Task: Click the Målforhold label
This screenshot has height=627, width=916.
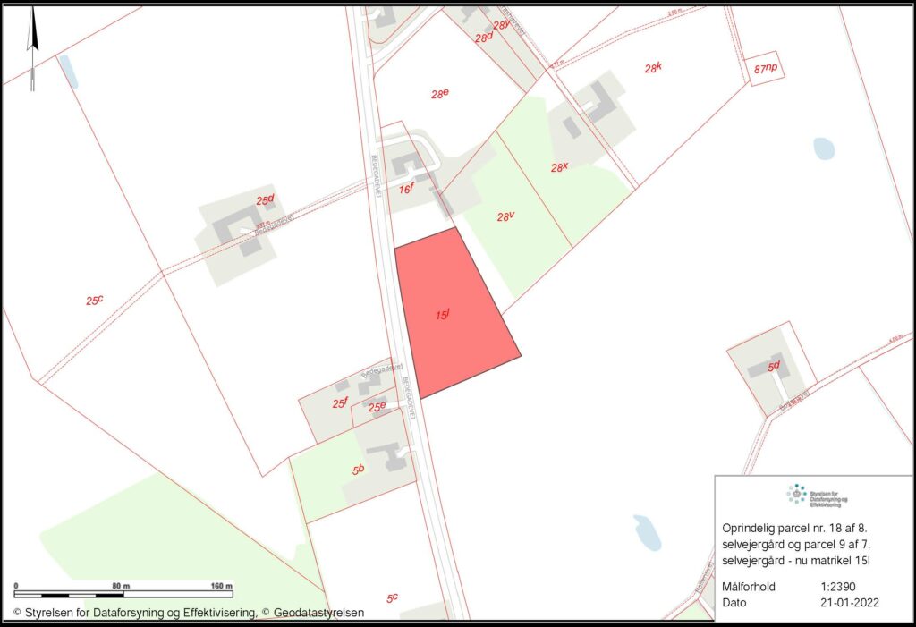Action: [x=749, y=587]
